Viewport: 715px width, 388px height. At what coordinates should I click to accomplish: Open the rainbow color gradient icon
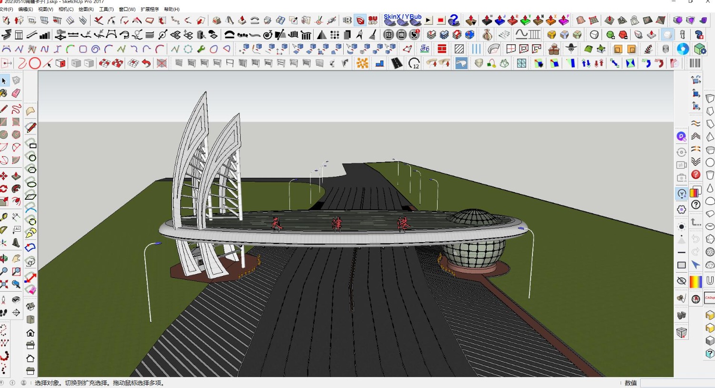(x=696, y=282)
